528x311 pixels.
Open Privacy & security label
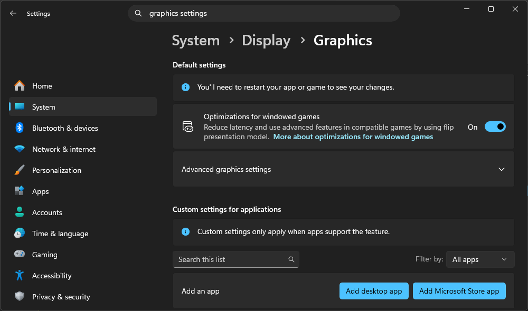click(61, 297)
